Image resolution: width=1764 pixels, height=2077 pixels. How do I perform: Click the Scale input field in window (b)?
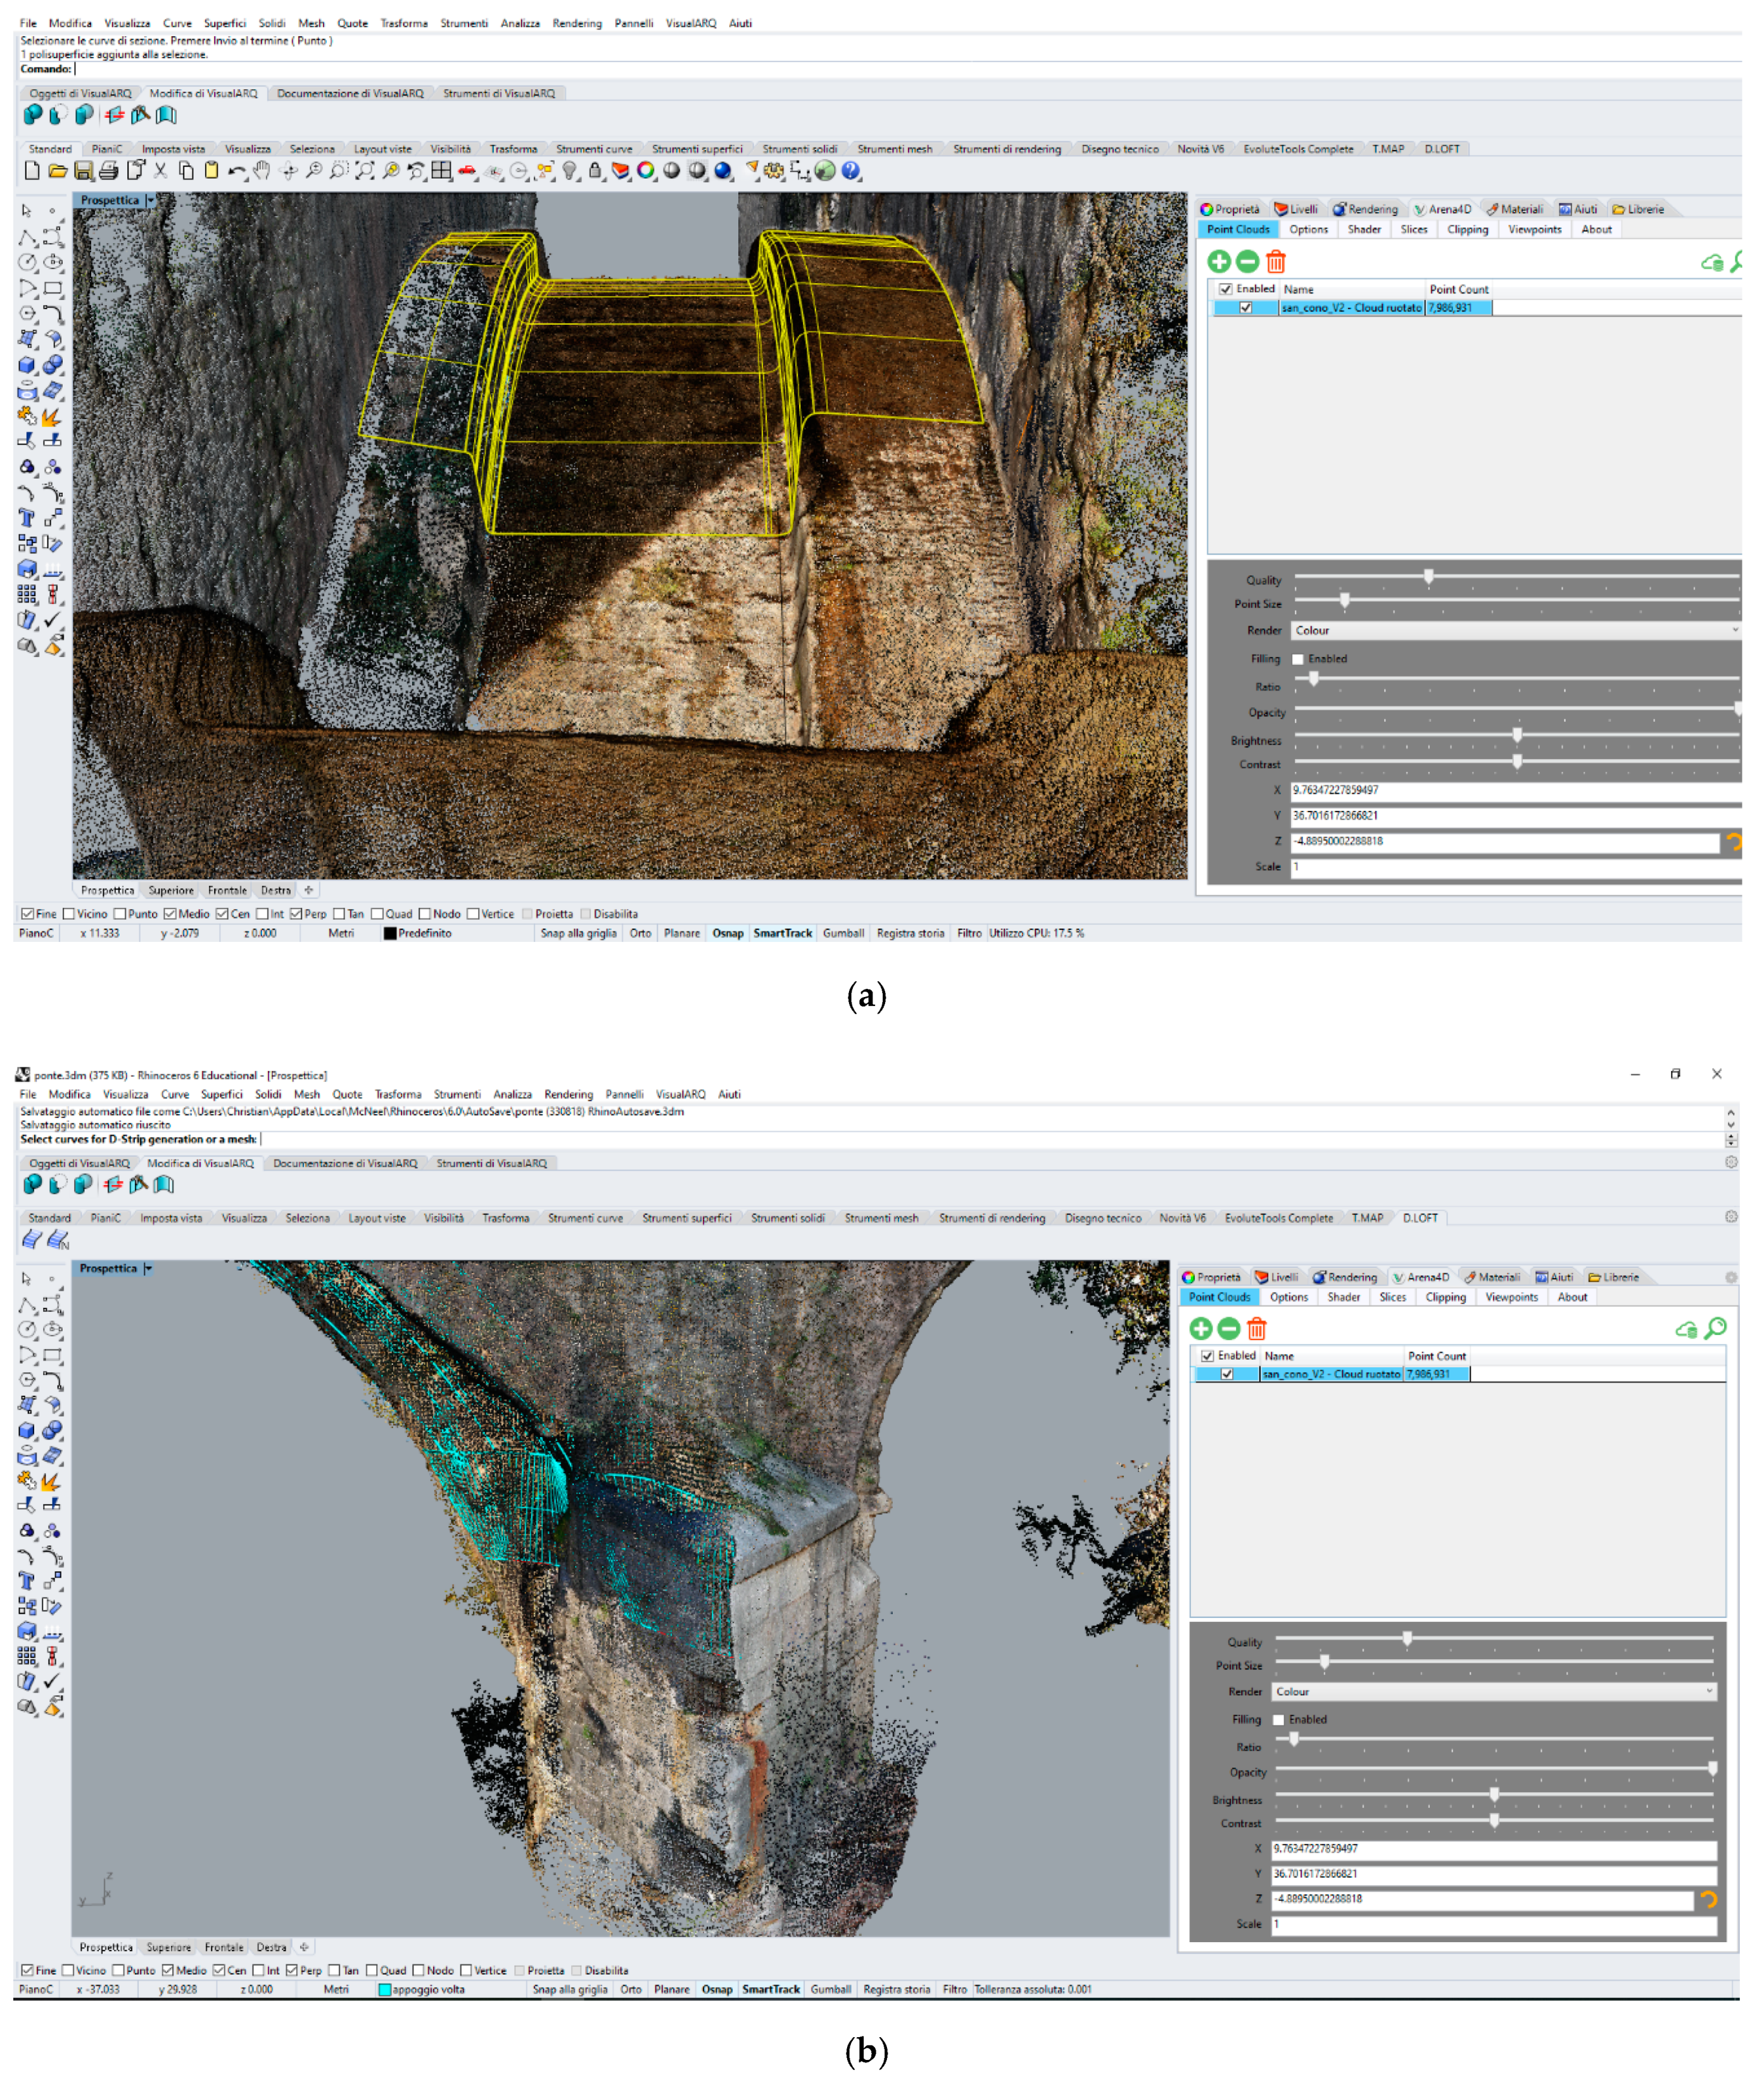[1494, 1924]
